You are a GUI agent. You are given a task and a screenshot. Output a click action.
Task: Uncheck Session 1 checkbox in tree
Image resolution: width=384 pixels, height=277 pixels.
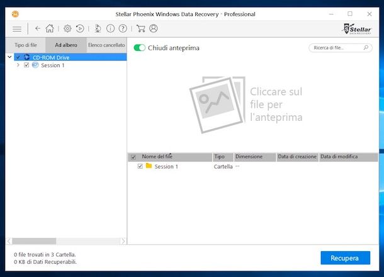pyautogui.click(x=26, y=65)
